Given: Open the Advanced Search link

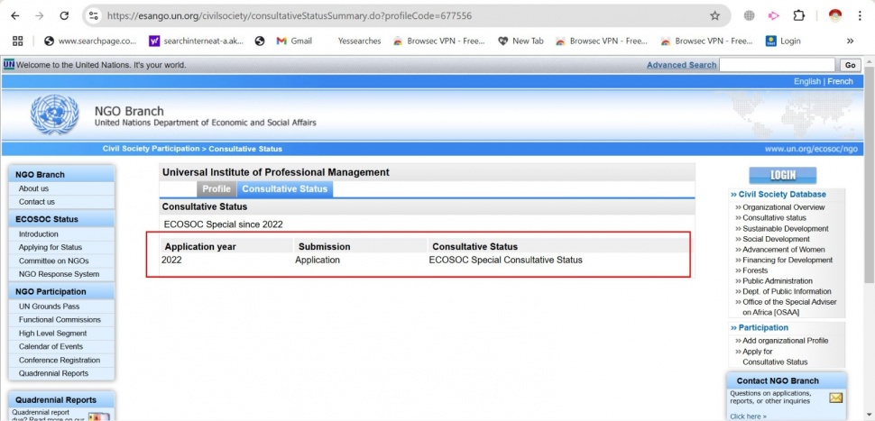Looking at the screenshot, I should click(x=681, y=65).
